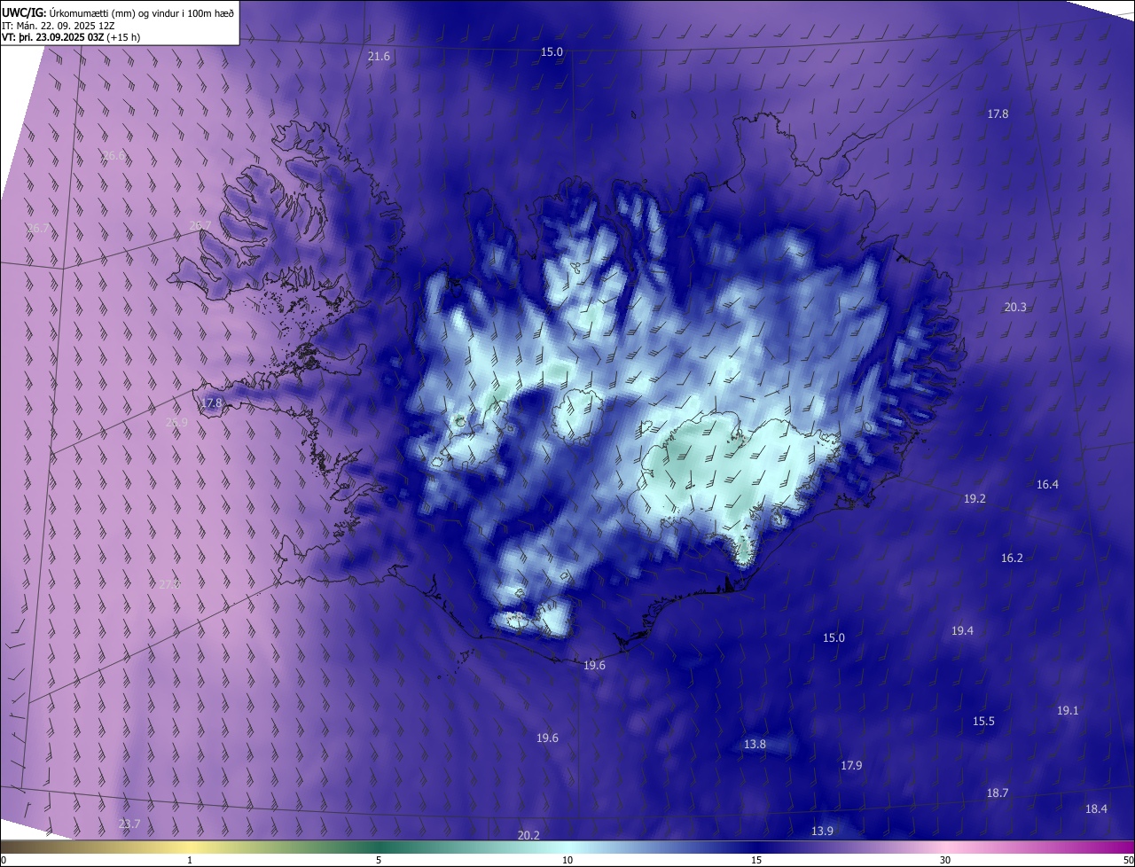Click the initial time line 'IT: Mán. 22. 09. 2025 12Z'
1135x867 pixels.
pos(59,26)
